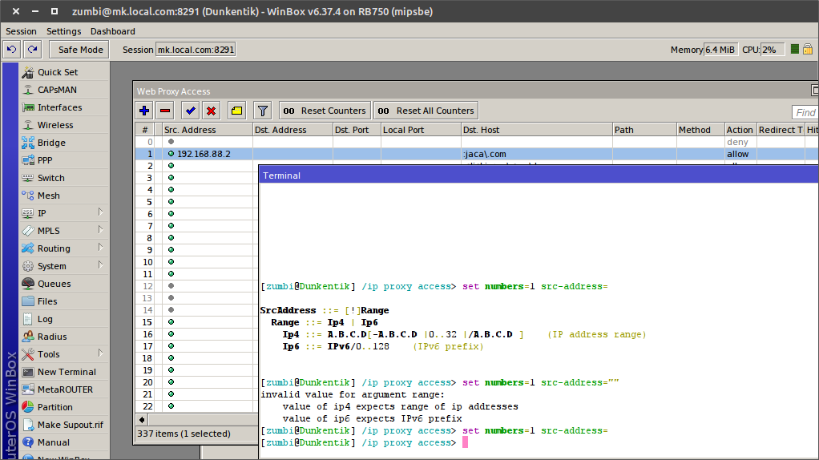Viewport: 819px width, 460px height.
Task: Open New Terminal from the sidebar
Action: [66, 372]
